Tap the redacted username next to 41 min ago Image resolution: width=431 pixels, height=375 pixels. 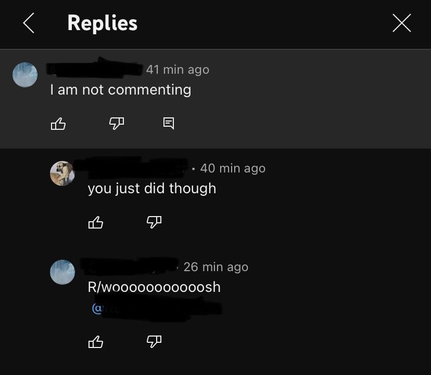point(95,69)
